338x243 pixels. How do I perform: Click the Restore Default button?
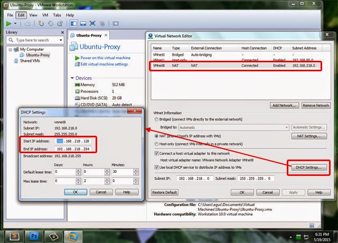coord(165,192)
